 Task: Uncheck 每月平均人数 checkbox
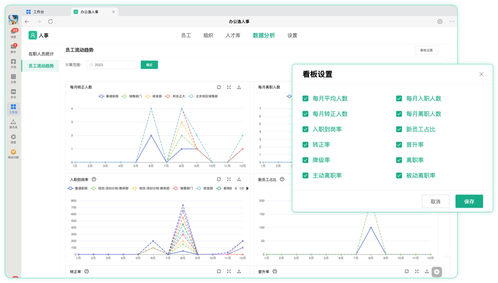[306, 99]
